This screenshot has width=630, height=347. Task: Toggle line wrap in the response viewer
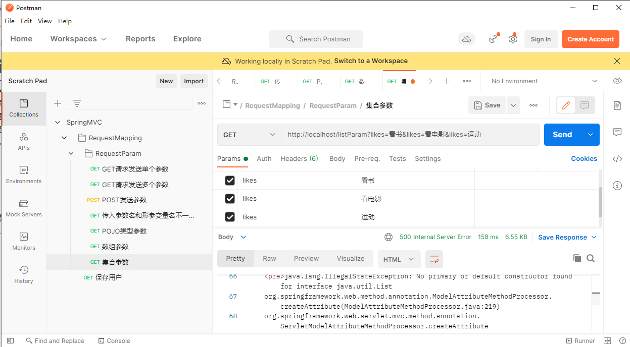434,259
